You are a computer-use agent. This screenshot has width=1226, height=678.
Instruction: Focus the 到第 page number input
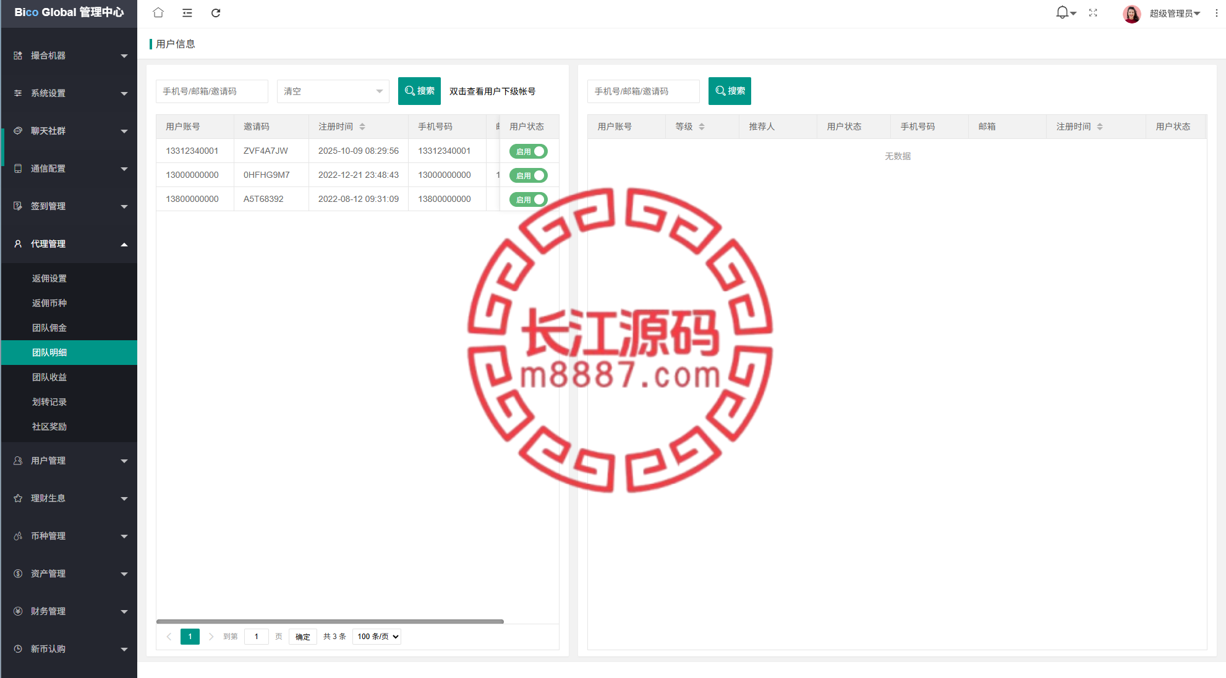pyautogui.click(x=257, y=637)
